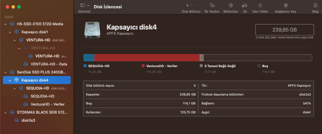Screen dimensions: 322x134
Task: Click the large Kapsayıcı disk4 drive image
Action: click(91, 30)
